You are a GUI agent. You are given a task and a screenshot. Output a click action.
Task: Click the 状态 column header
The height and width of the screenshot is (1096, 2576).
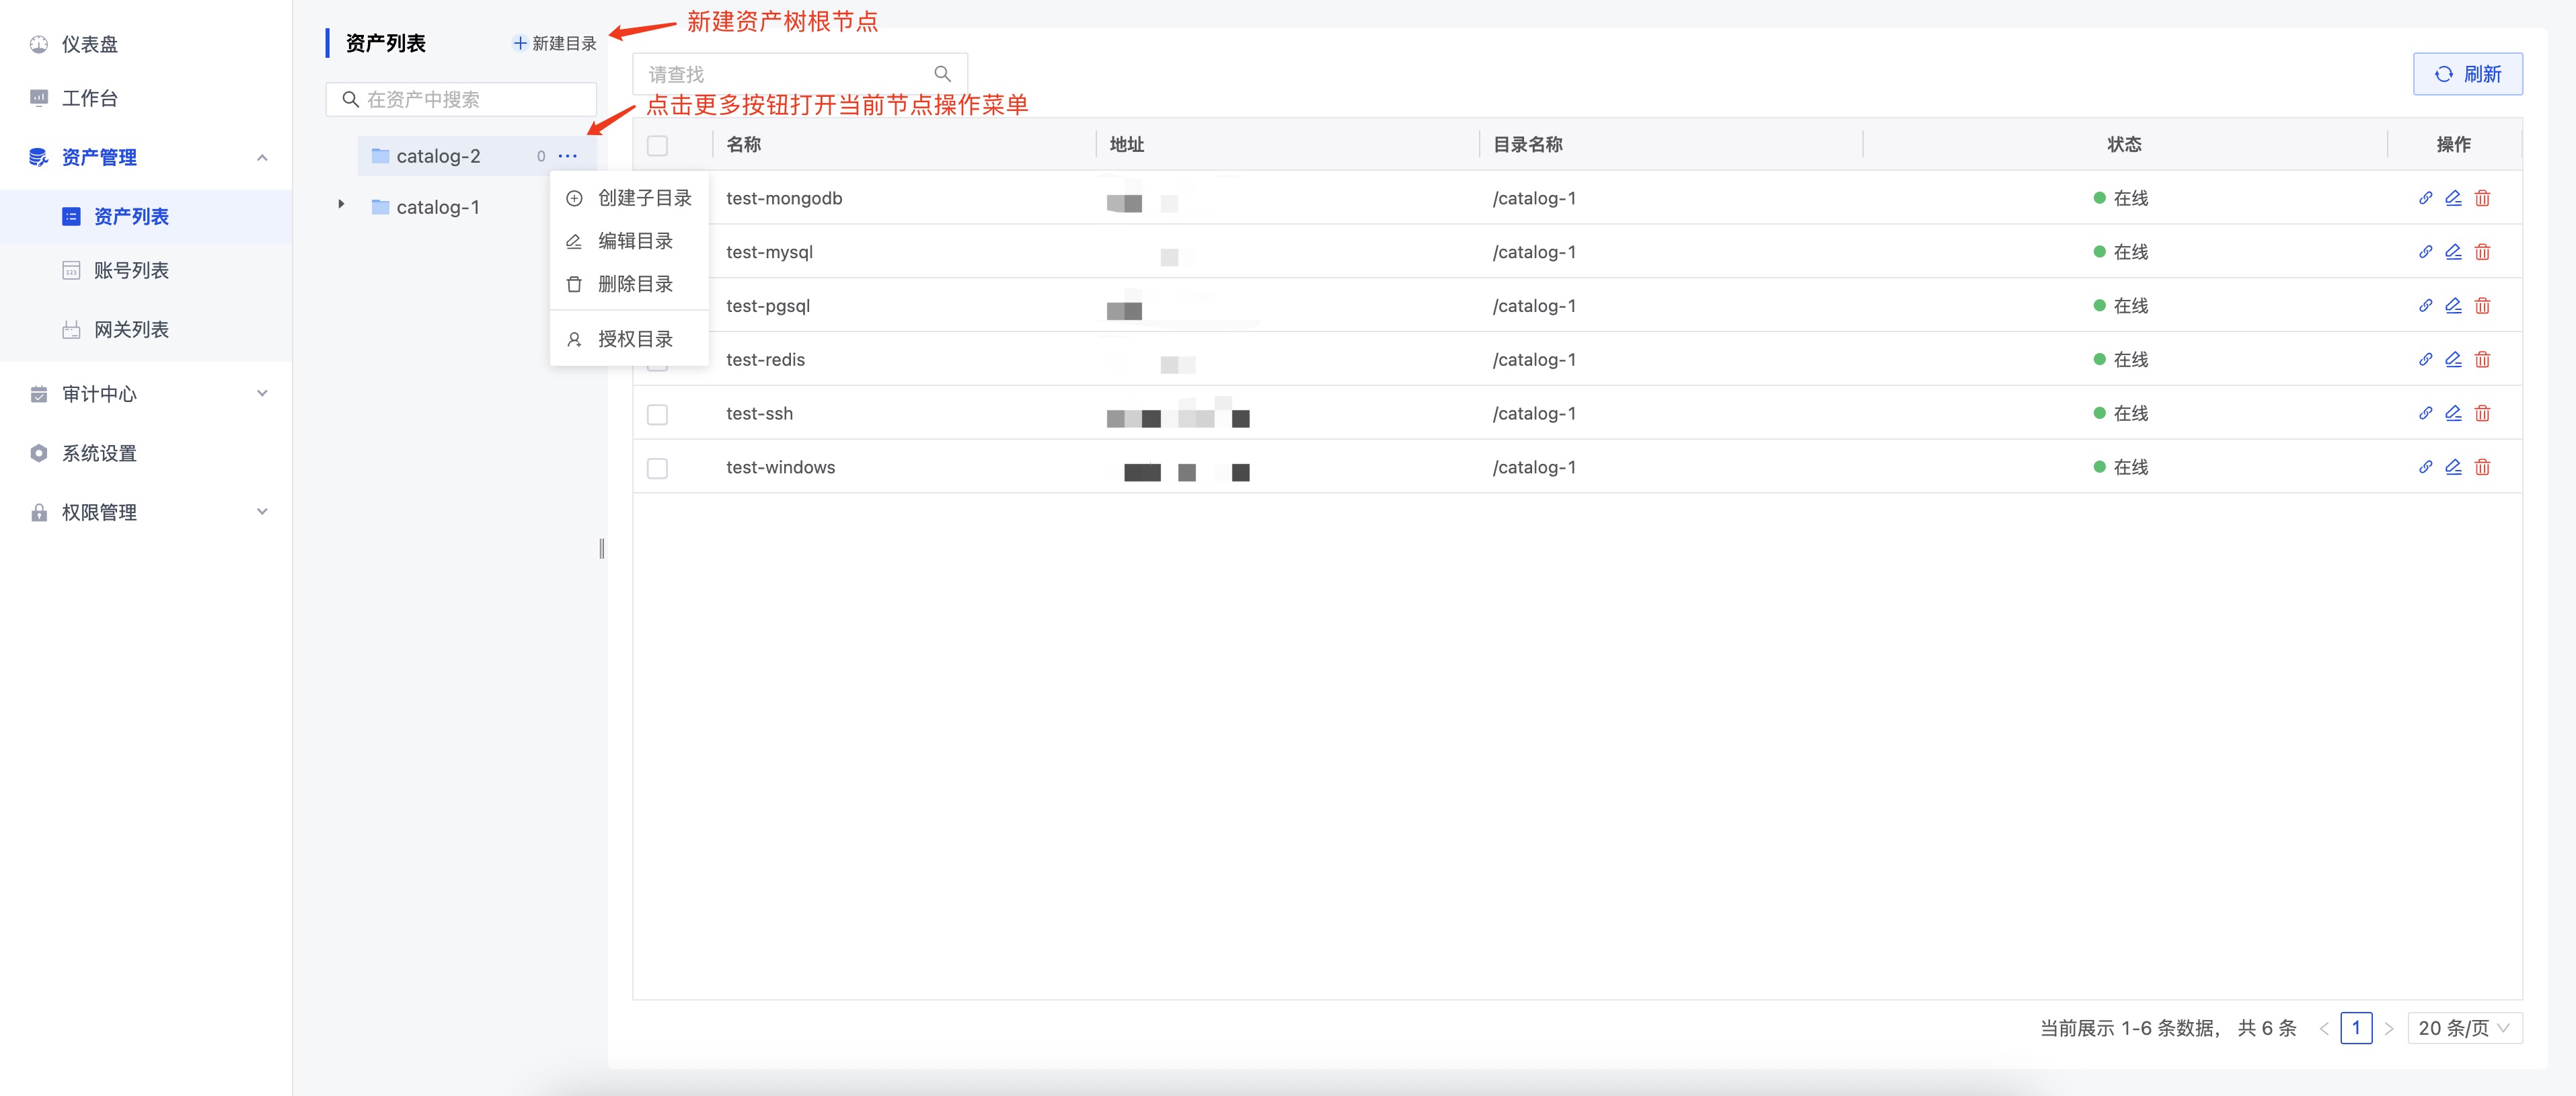point(2124,144)
